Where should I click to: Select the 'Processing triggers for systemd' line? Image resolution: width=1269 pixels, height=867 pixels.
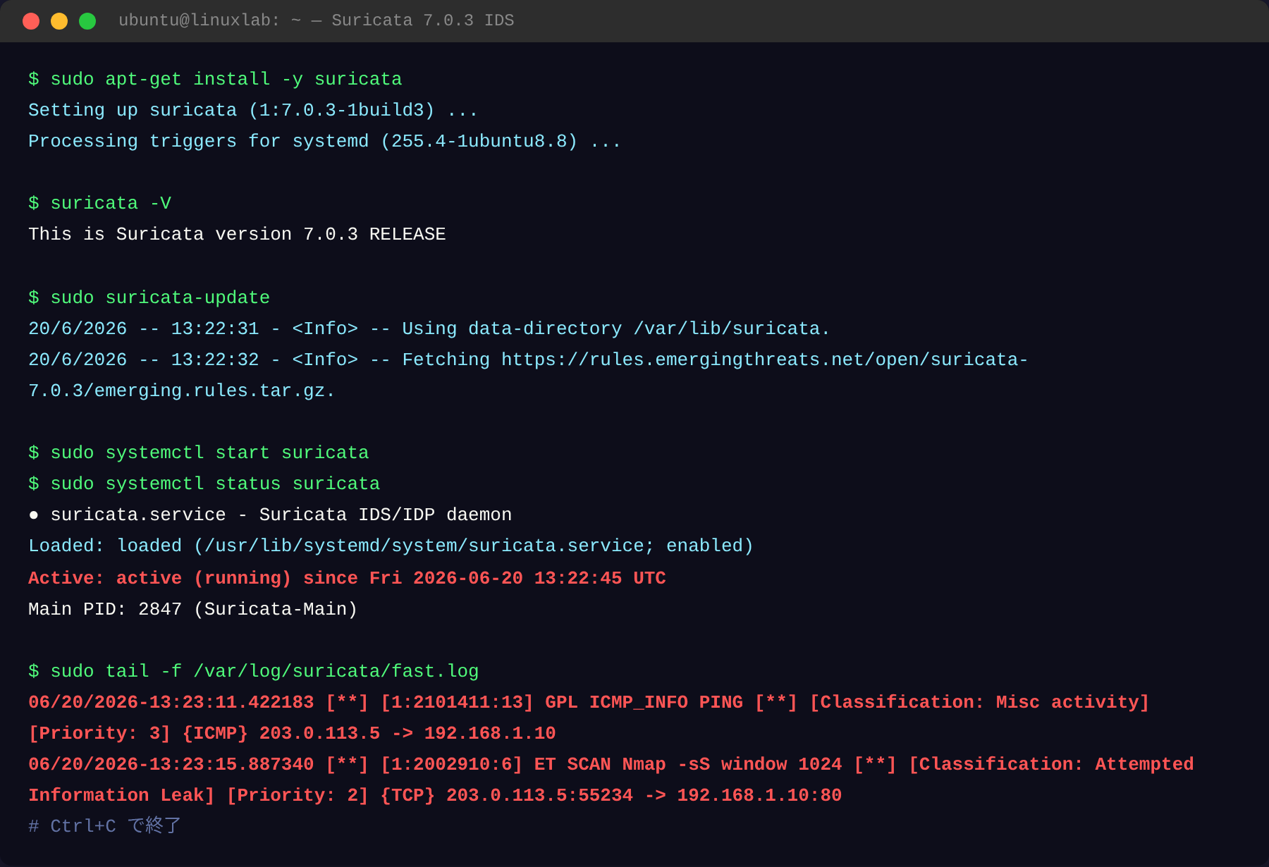(324, 141)
